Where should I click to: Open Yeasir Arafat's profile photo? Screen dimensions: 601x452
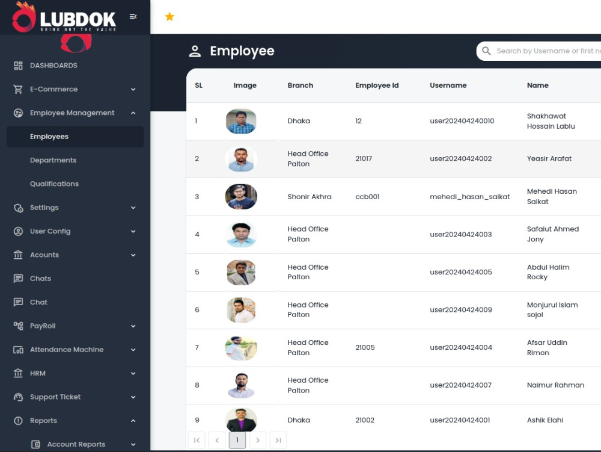(241, 159)
